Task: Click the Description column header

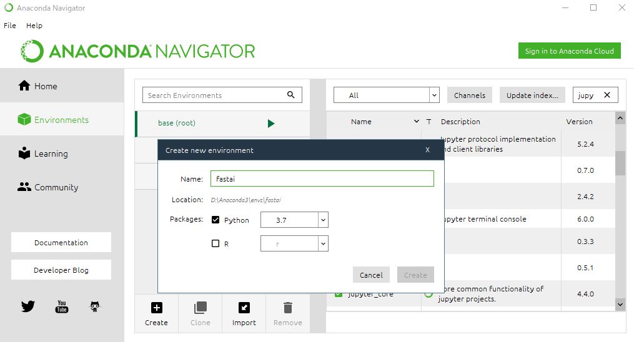Action: coord(460,121)
